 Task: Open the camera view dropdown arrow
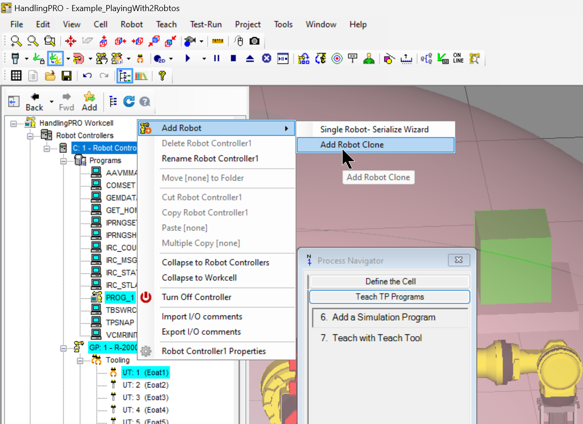pos(202,42)
